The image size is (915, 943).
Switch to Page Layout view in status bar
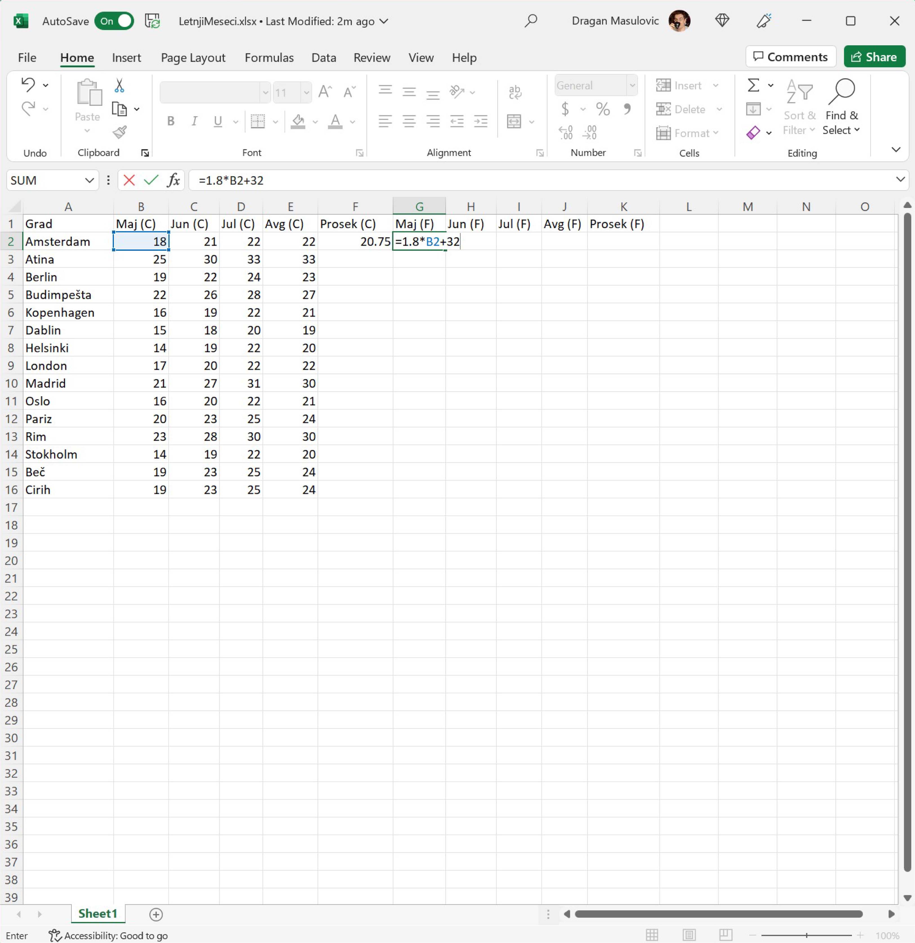click(x=689, y=935)
